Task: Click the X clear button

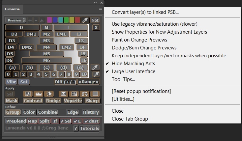Action: click(96, 27)
